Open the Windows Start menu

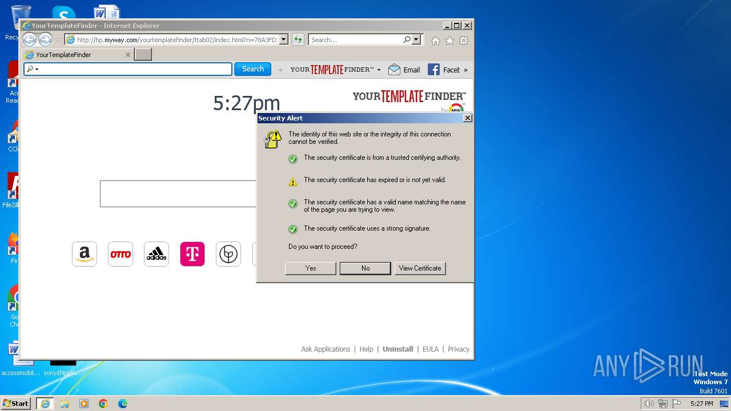(16, 404)
